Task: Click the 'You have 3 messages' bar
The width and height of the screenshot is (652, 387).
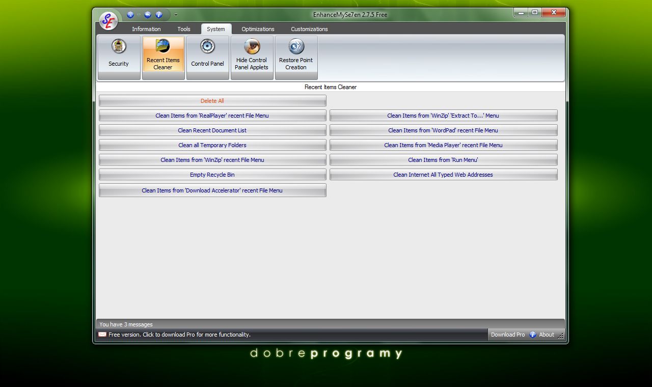Action: 330,324
